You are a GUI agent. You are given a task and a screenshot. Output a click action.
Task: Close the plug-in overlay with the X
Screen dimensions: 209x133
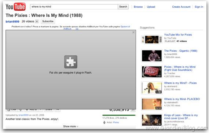[x=133, y=32]
